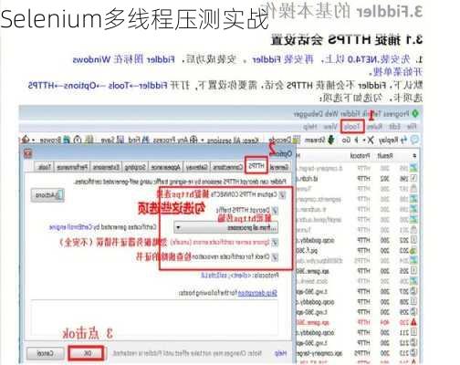Open the Help menu in Fiddler
The height and width of the screenshot is (365, 460).
click(311, 127)
